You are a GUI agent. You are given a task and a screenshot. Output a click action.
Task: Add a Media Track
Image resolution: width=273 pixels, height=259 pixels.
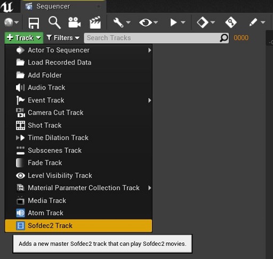pyautogui.click(x=78, y=200)
